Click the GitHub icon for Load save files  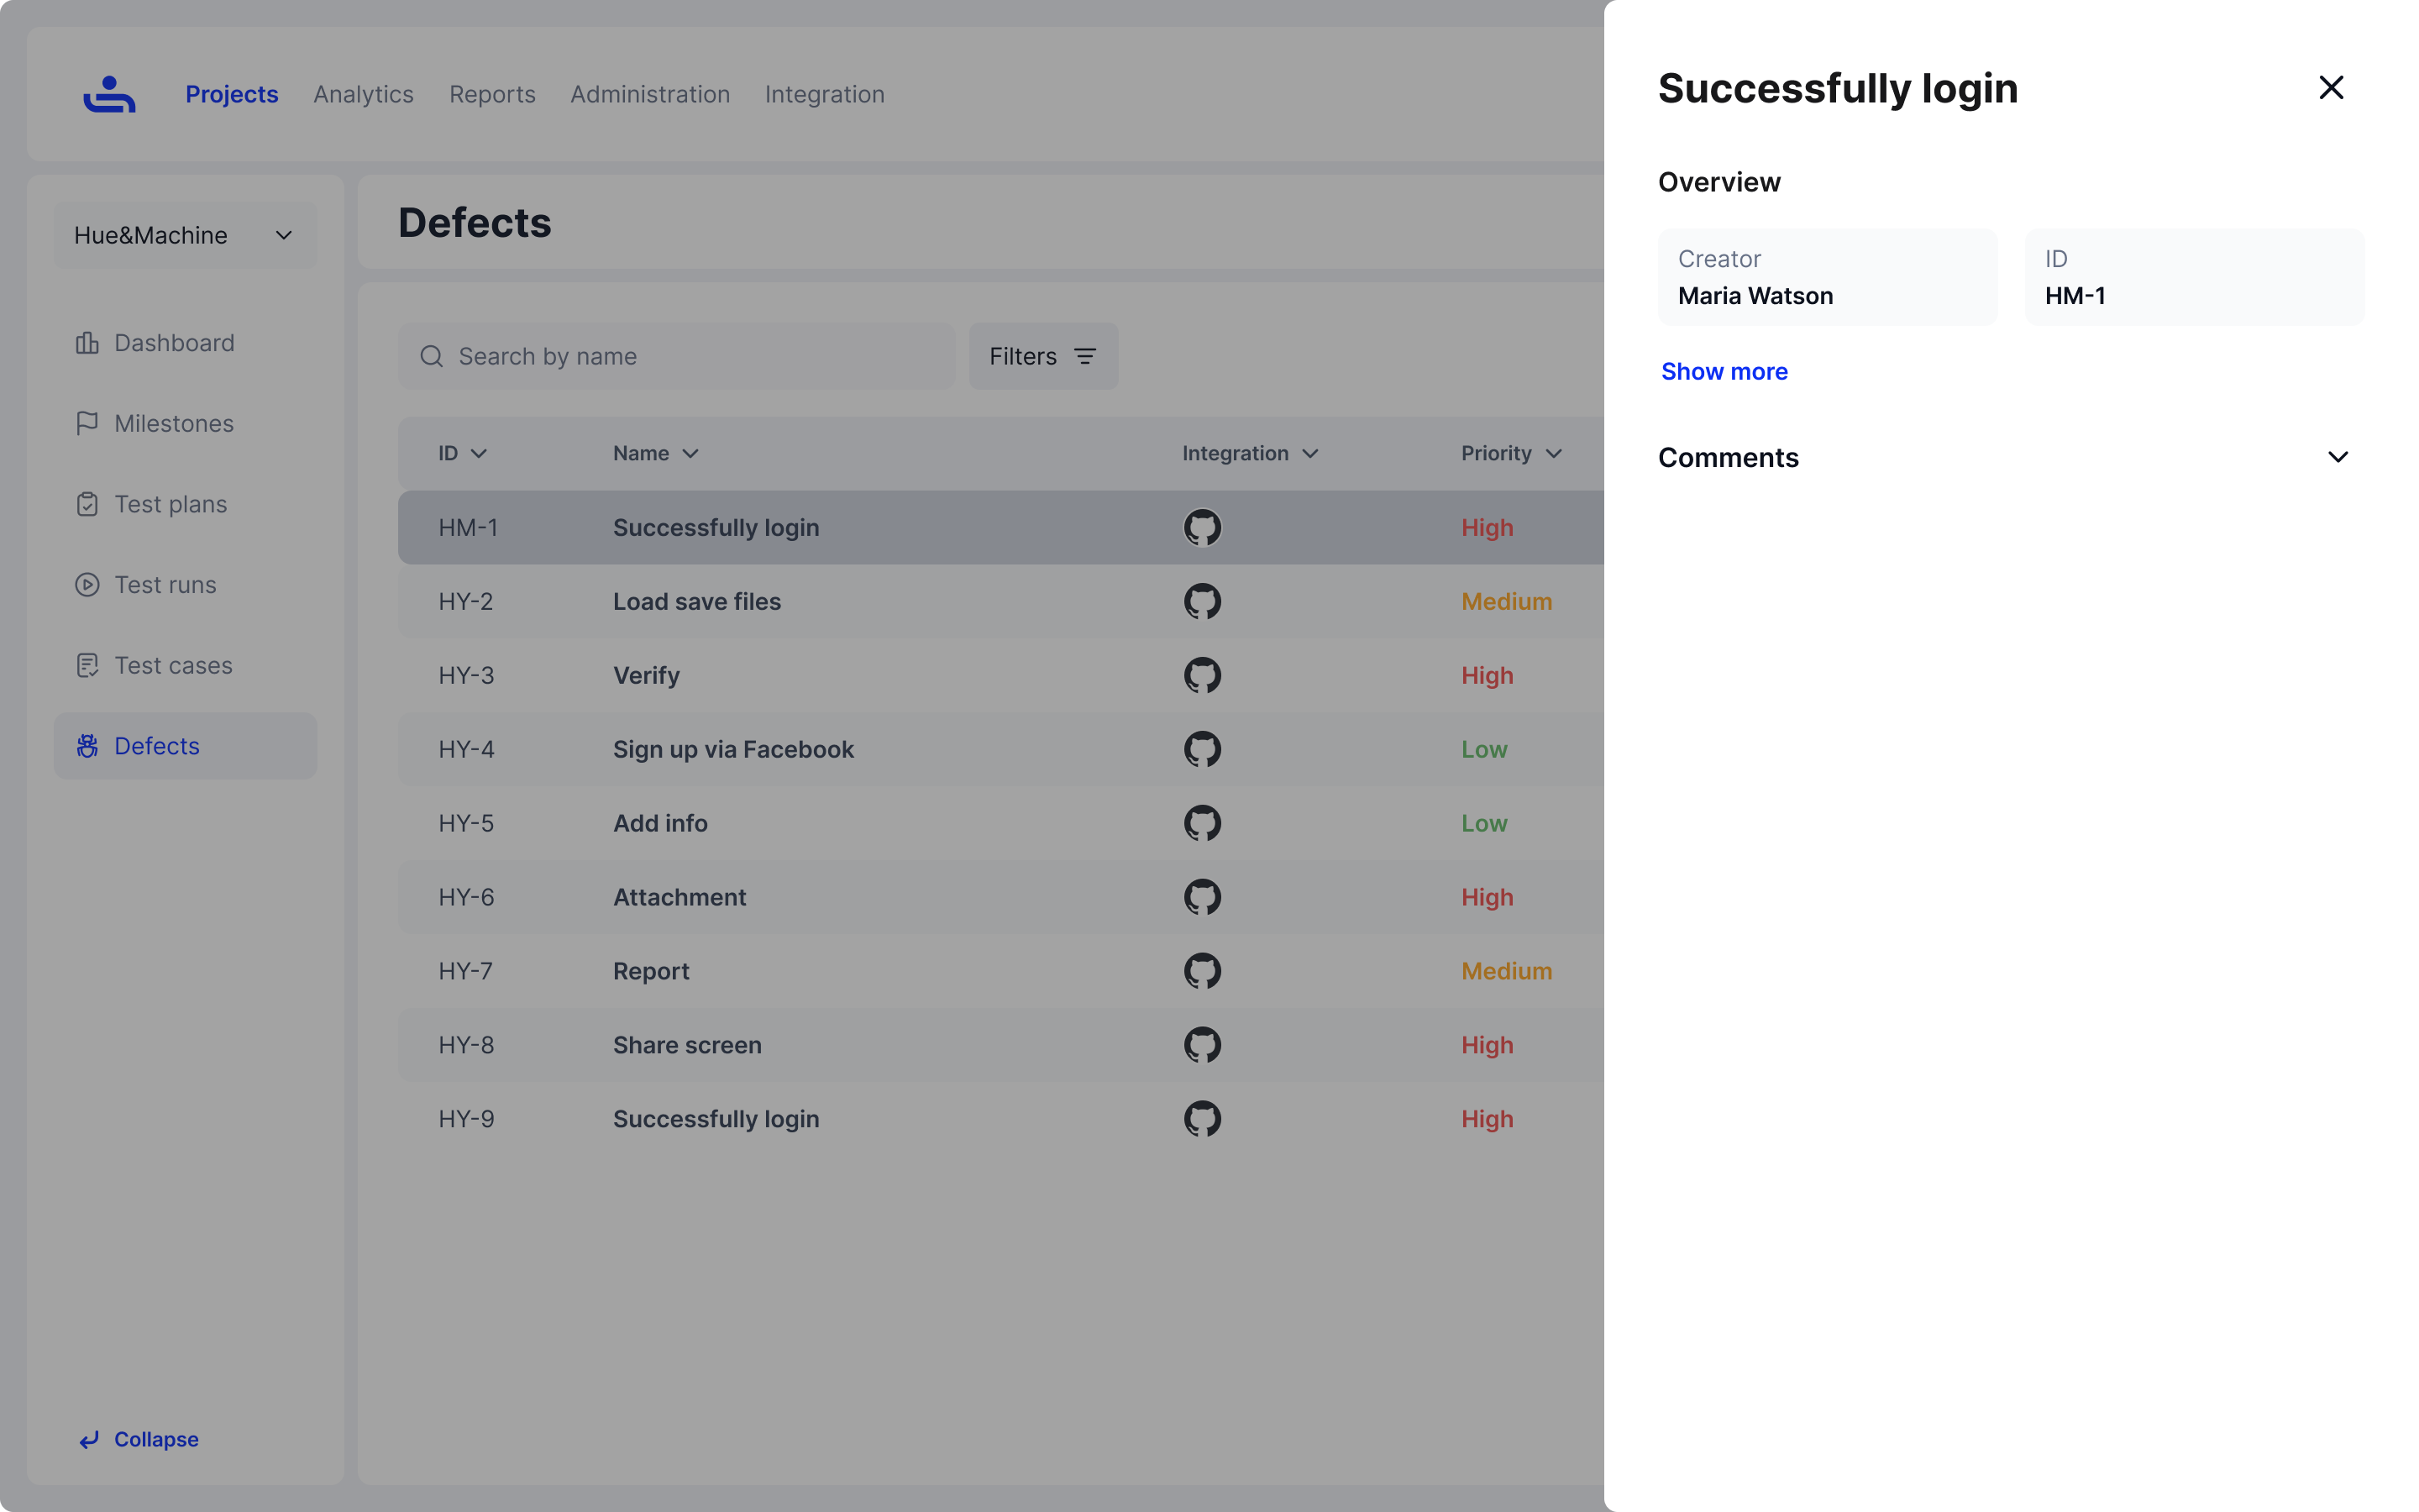click(1203, 601)
